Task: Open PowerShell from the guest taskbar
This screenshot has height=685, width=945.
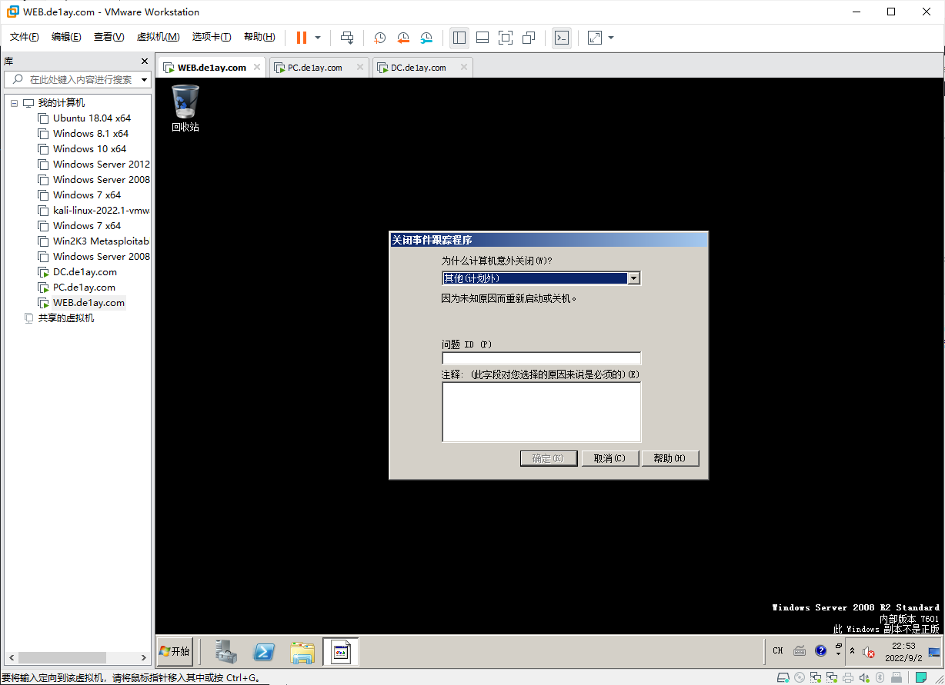Action: point(265,652)
